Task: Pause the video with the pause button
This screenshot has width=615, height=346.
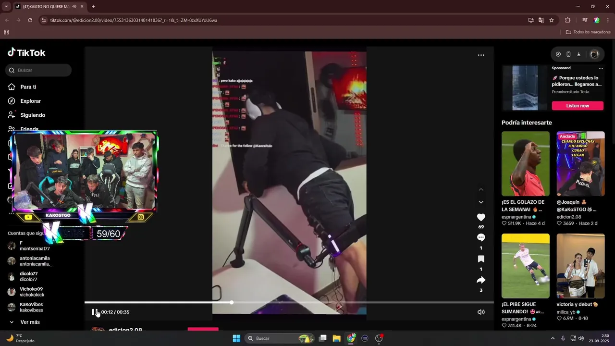Action: coord(95,312)
